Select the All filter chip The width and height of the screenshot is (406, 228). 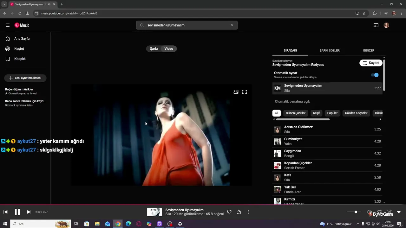click(277, 113)
